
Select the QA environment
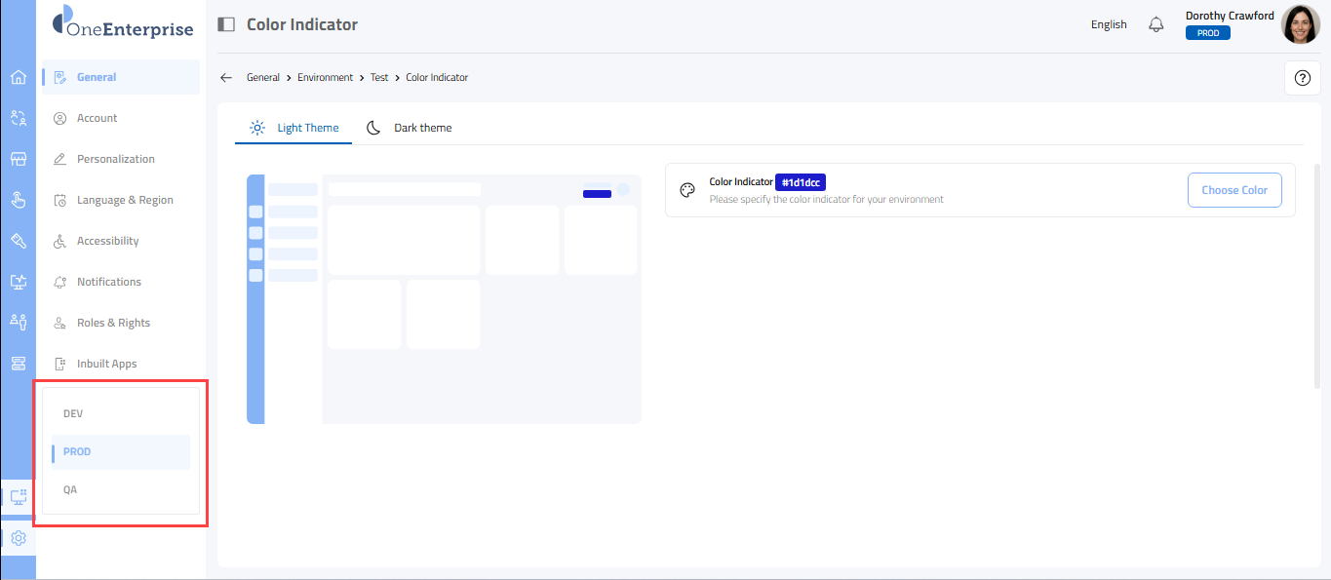click(x=70, y=489)
